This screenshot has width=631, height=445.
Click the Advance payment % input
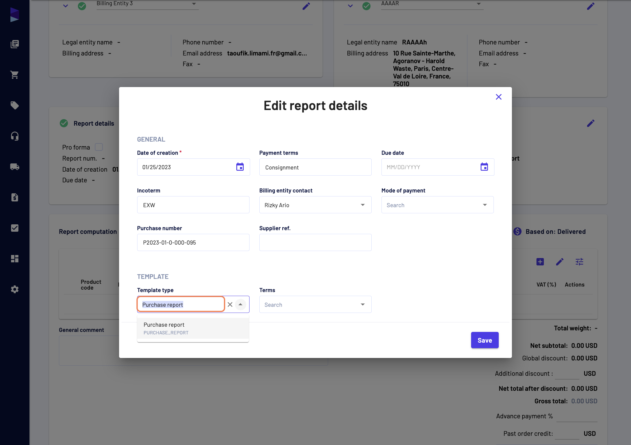tap(577, 416)
